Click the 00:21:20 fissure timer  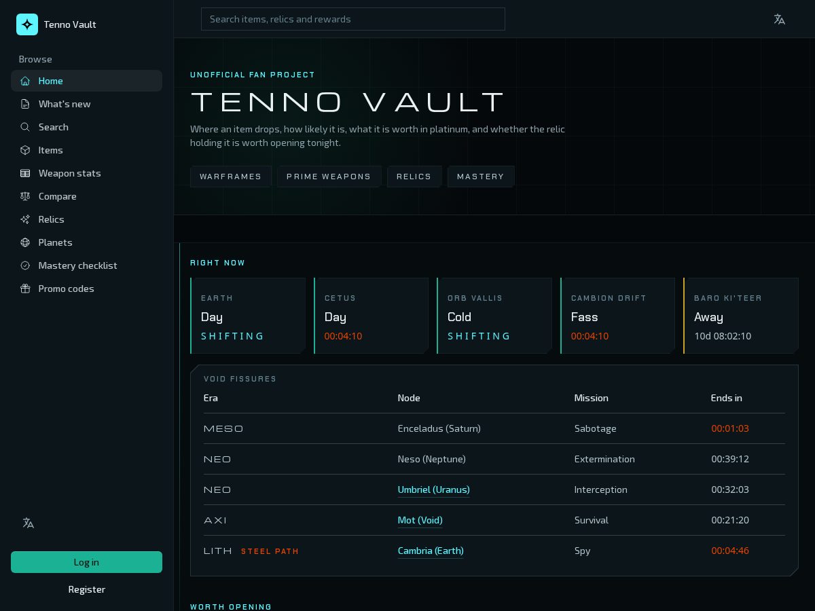point(730,520)
